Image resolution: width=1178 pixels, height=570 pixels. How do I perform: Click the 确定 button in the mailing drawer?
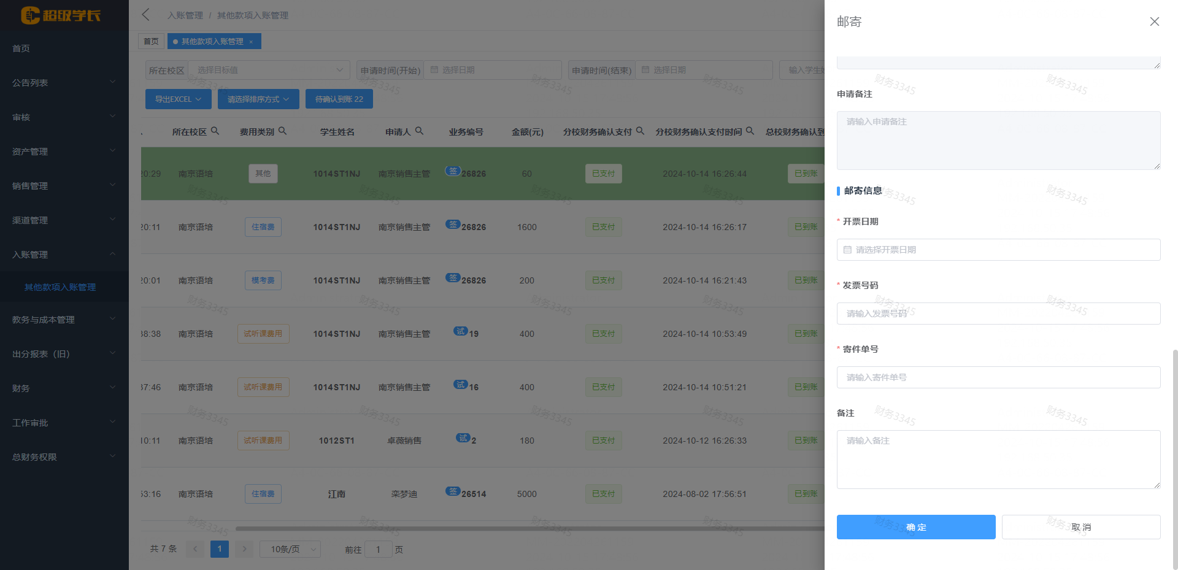(x=915, y=527)
